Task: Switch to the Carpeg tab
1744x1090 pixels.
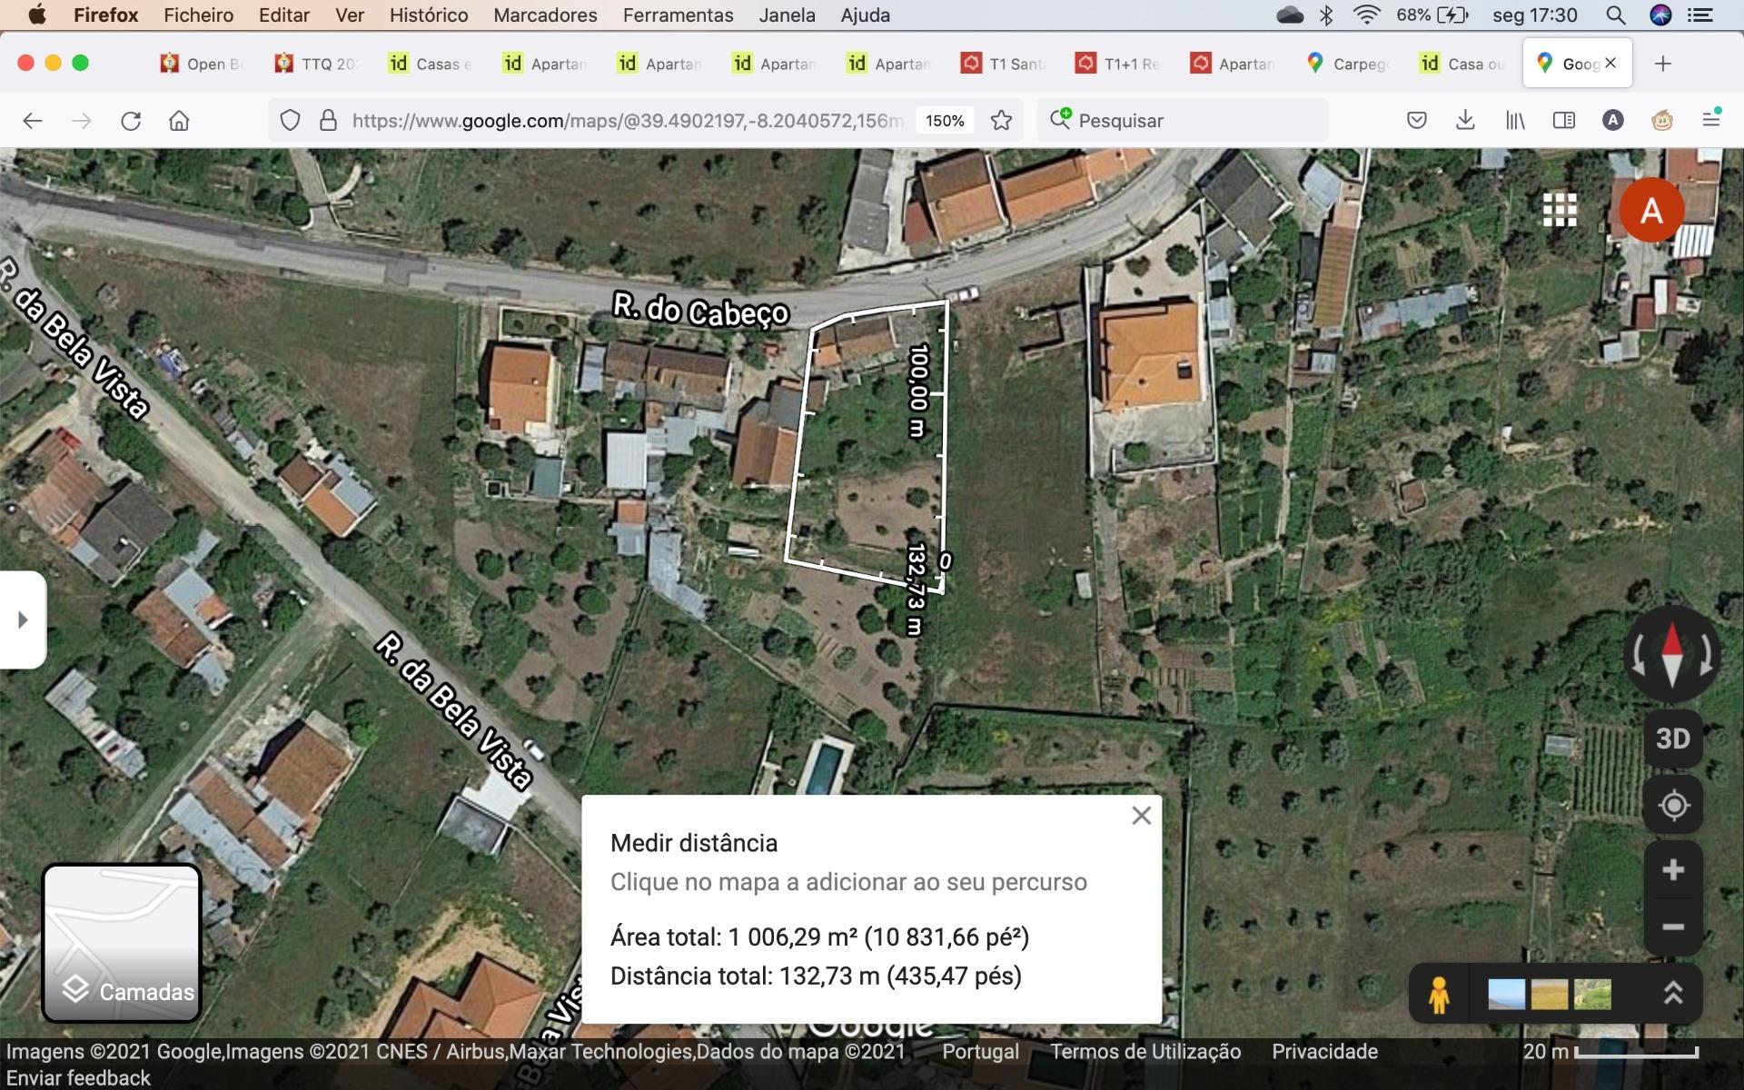Action: click(1348, 64)
